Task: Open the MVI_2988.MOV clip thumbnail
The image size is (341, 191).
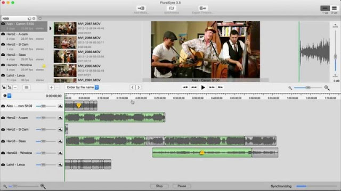Action: pos(65,42)
